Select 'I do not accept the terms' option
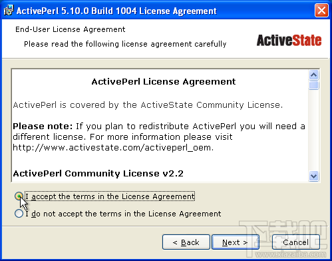Viewport: 332px width, 261px height. [19, 214]
